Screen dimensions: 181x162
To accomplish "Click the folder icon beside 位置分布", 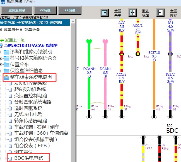I will click(6, 65).
